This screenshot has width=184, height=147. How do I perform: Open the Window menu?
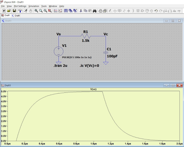(53, 6)
